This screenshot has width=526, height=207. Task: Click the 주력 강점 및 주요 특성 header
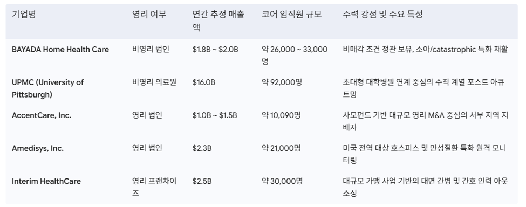pyautogui.click(x=382, y=15)
